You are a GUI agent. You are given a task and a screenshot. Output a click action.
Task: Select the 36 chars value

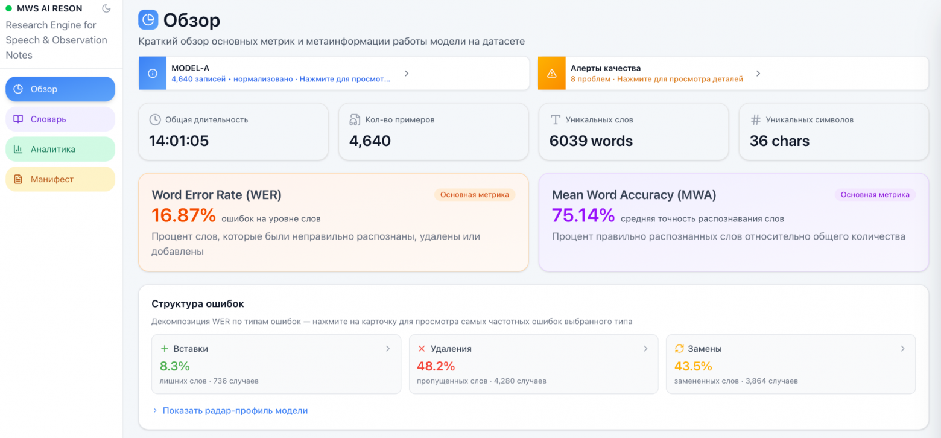779,141
